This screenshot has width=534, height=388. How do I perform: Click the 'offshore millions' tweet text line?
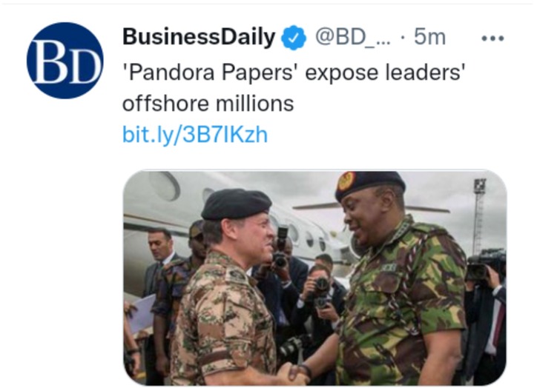pos(208,104)
